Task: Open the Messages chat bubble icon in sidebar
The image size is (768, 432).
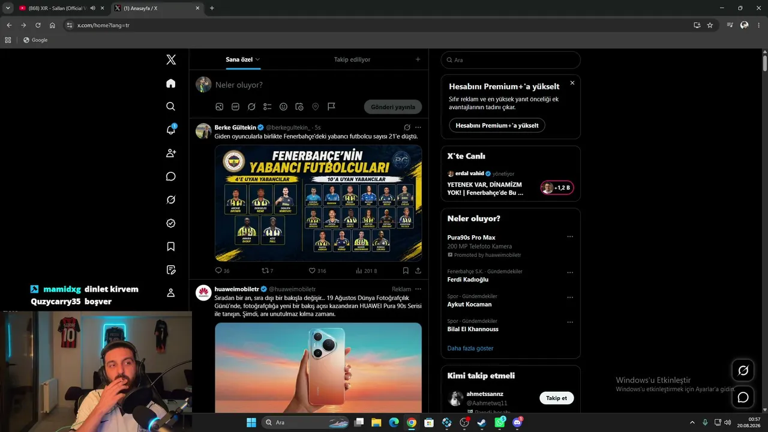Action: [171, 176]
